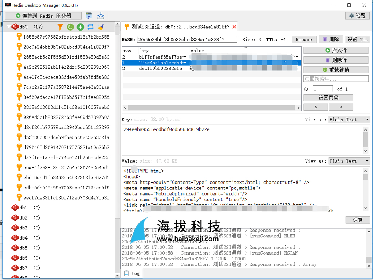
Task: Click the log panel vertical scrollbar
Action: pos(369,248)
